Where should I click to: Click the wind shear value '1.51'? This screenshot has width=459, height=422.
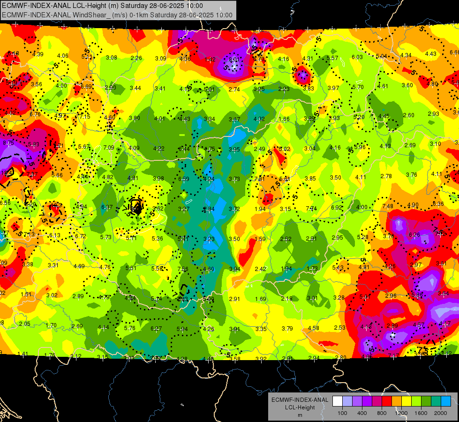26,294
